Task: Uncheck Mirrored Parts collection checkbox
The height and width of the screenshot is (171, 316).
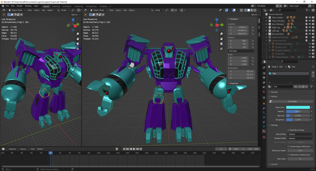Action: click(307, 34)
